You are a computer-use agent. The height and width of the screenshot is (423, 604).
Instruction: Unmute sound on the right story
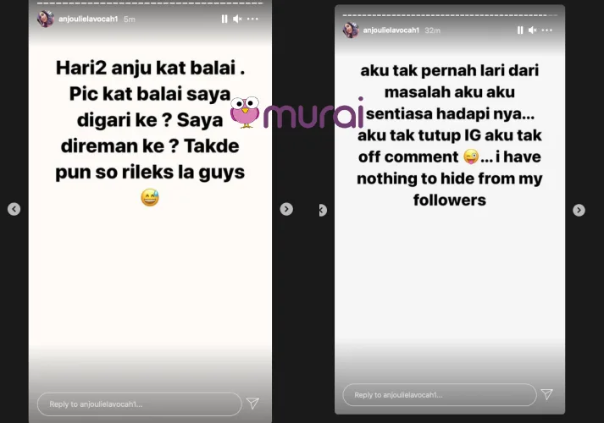point(533,30)
